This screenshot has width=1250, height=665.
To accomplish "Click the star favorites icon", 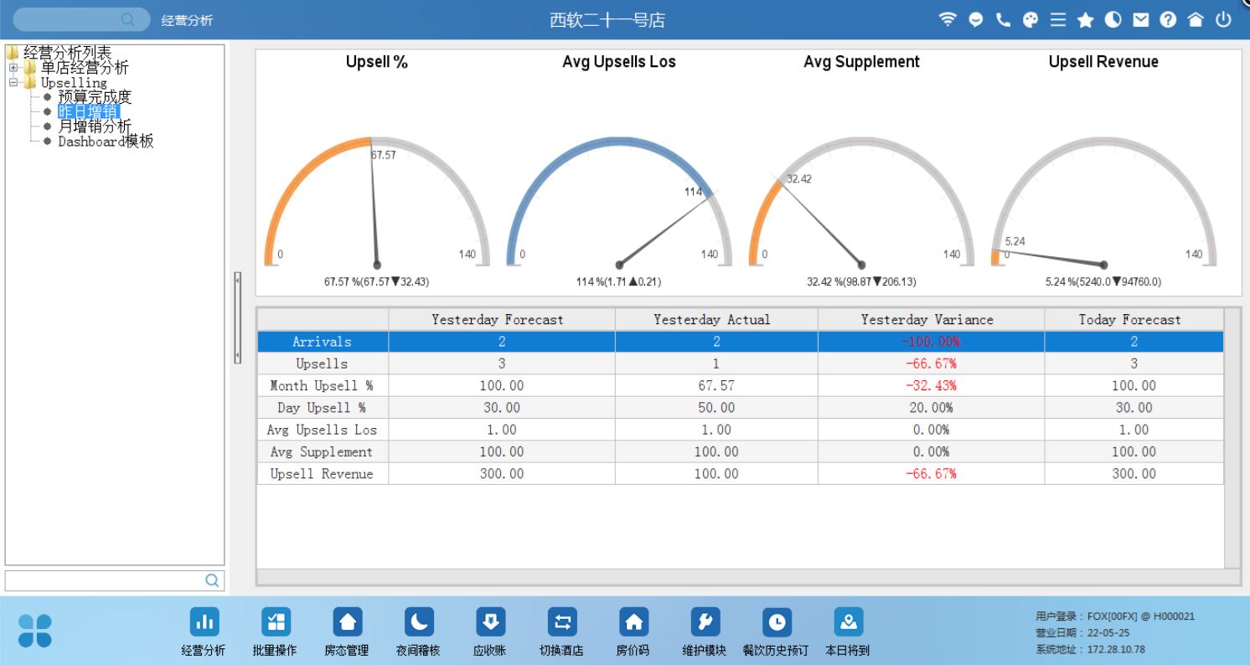I will point(1086,19).
